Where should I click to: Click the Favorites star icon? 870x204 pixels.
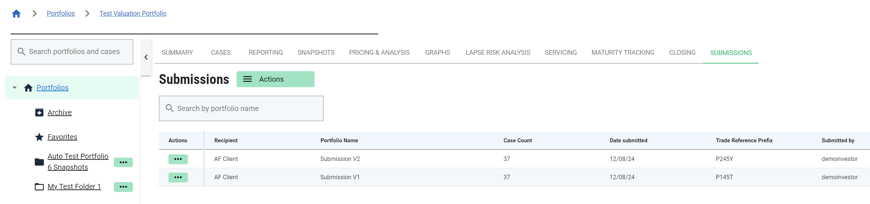[39, 137]
